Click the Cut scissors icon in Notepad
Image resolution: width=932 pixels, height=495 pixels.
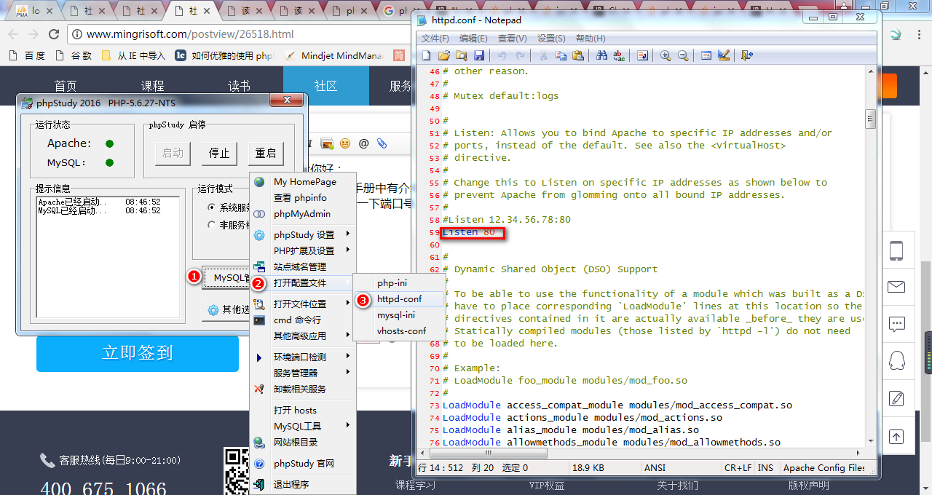coord(542,55)
